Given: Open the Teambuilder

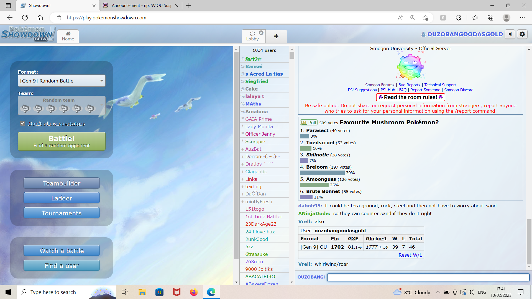Looking at the screenshot, I should tap(62, 183).
